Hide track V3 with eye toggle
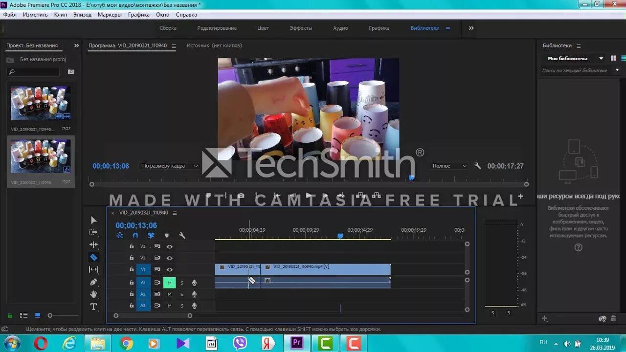This screenshot has height=352, width=626. [x=169, y=246]
